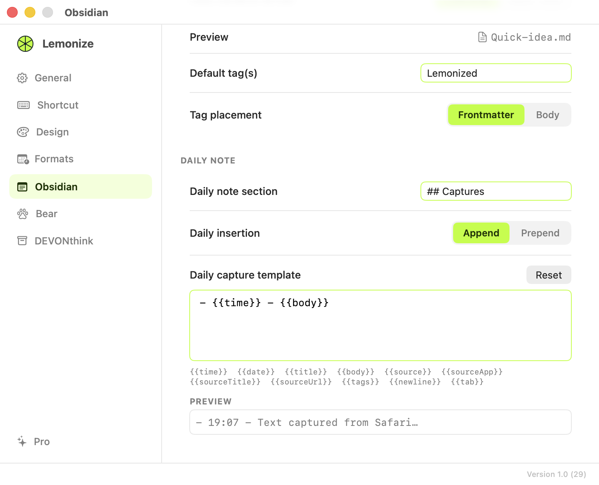Set tag placement to Body
The image size is (599, 485).
point(548,115)
